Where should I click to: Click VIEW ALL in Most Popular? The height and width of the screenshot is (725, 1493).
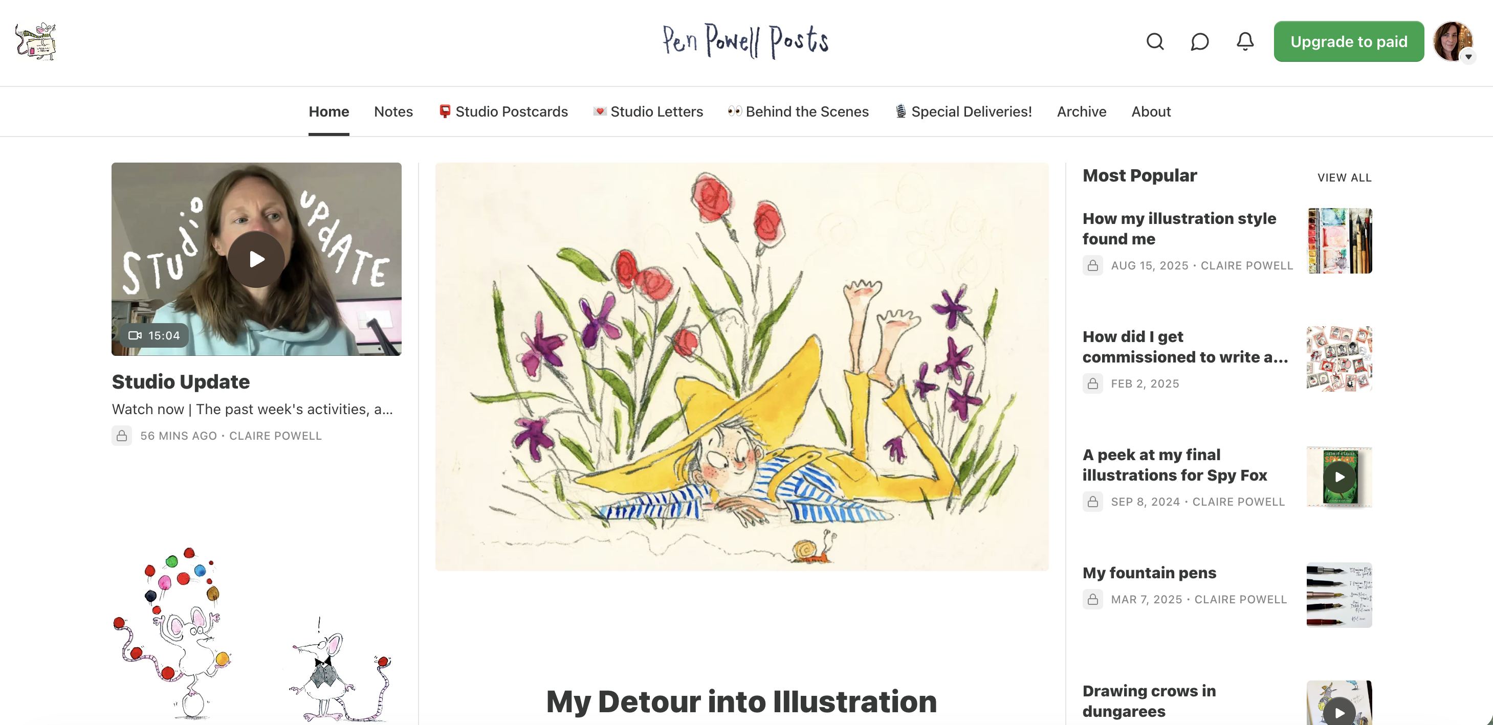(1344, 178)
